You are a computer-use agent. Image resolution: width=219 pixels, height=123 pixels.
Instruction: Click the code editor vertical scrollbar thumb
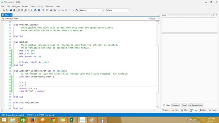[157, 69]
